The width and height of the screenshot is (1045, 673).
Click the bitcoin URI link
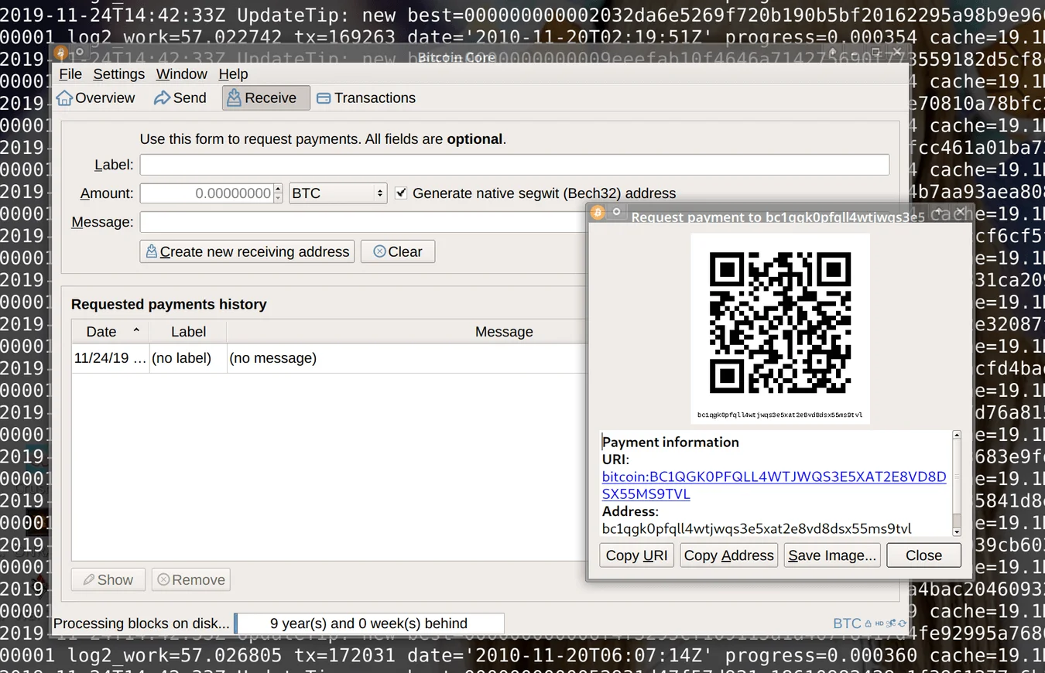click(773, 477)
